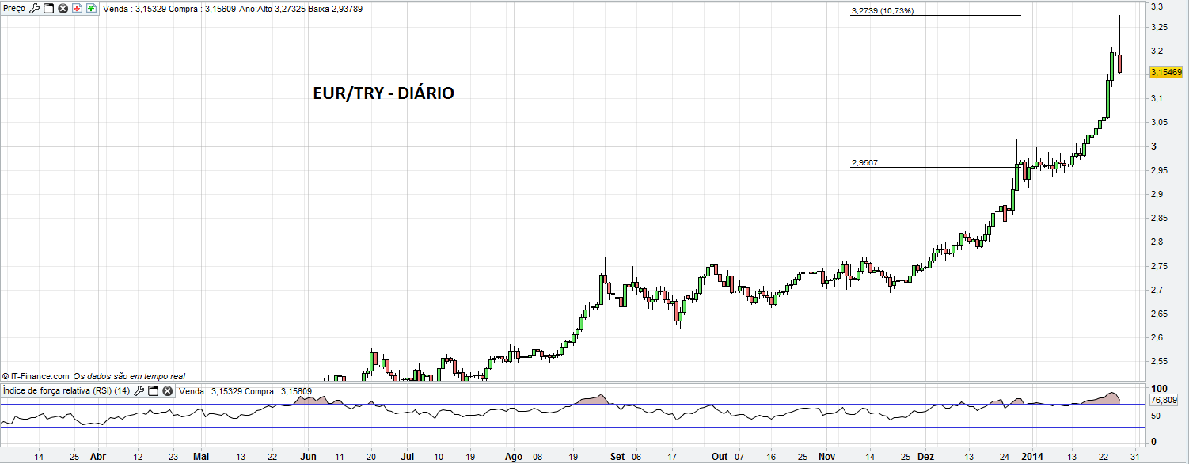Image resolution: width=1189 pixels, height=464 pixels.
Task: Click the 2,55 price axis label
Action: tap(1160, 361)
